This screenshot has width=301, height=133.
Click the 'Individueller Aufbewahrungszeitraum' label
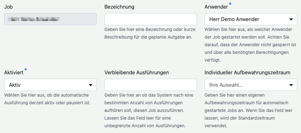pos(247,72)
